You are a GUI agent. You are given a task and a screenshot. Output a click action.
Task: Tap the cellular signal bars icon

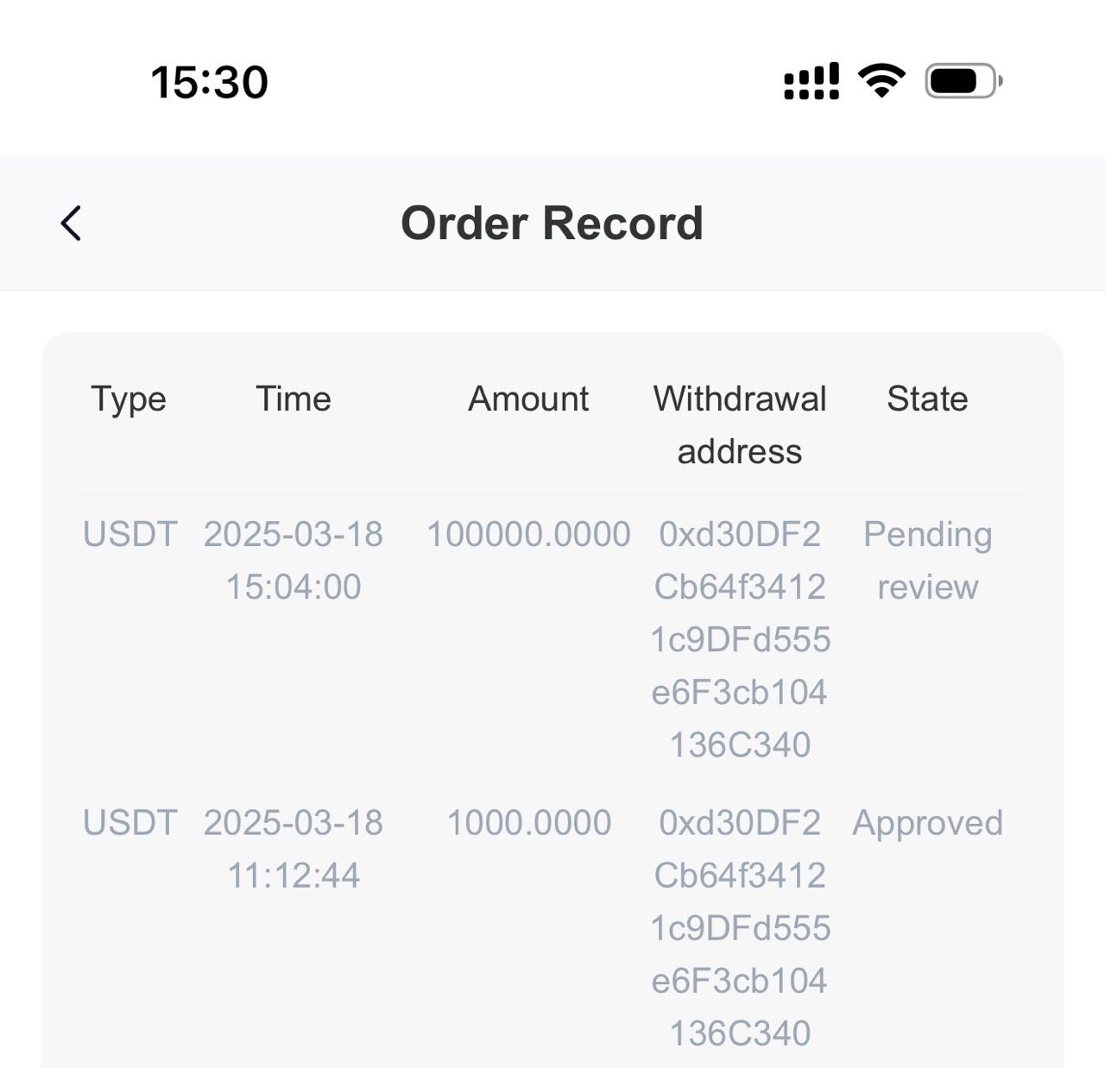pyautogui.click(x=811, y=81)
